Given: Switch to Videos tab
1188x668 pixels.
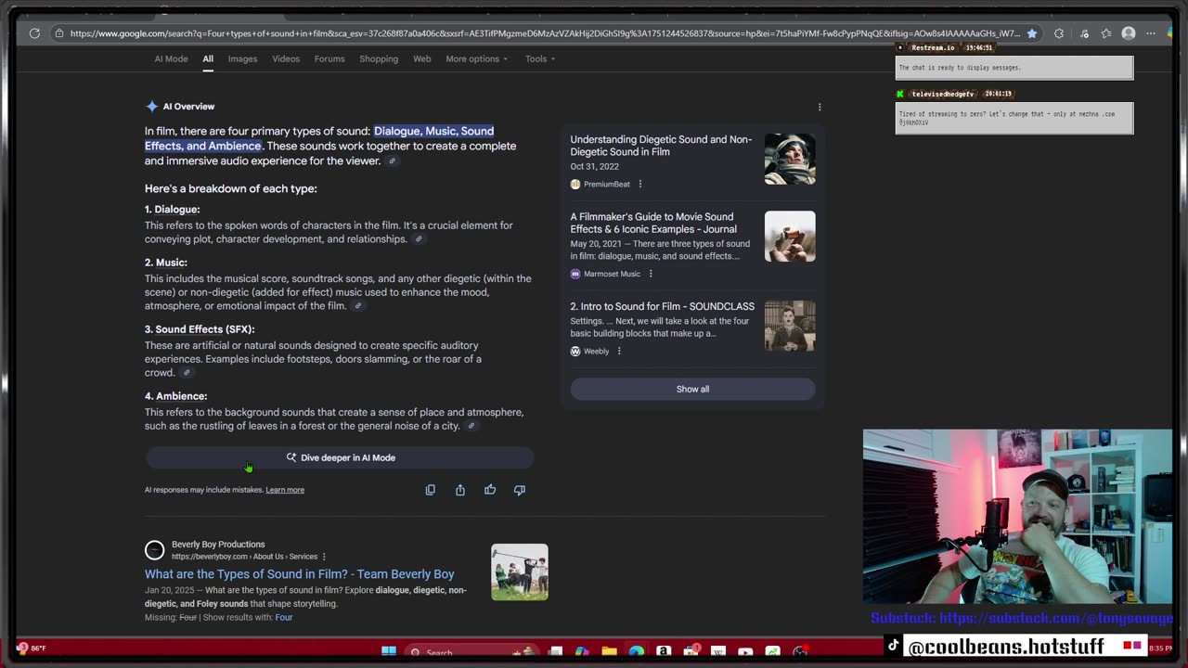Looking at the screenshot, I should [286, 58].
